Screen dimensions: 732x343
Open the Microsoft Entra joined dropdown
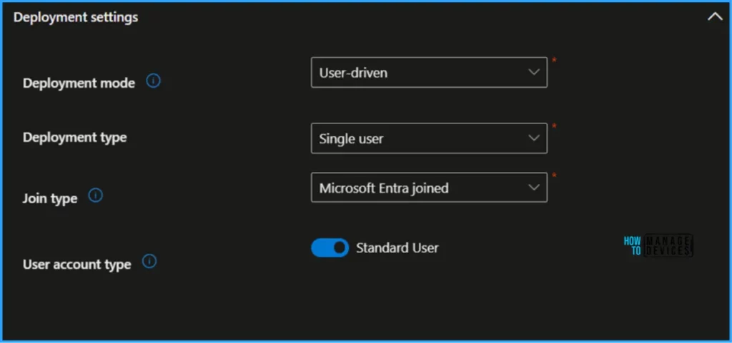pyautogui.click(x=429, y=188)
